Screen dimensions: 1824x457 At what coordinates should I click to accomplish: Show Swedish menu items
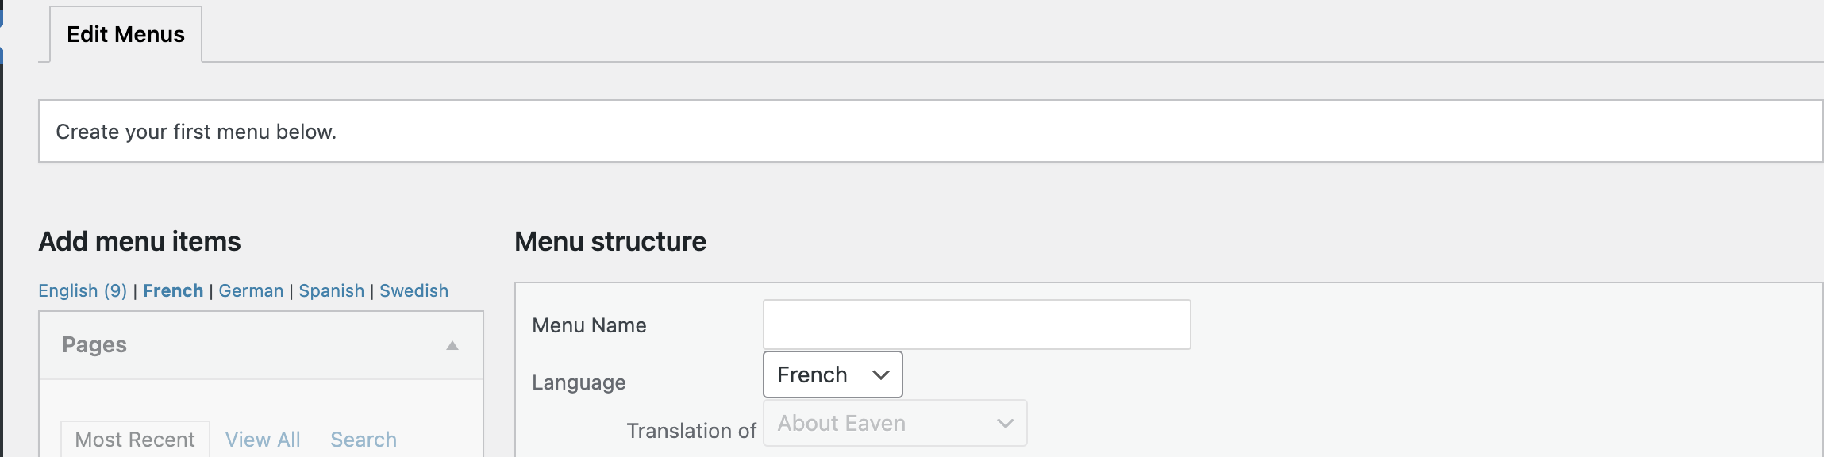414,290
